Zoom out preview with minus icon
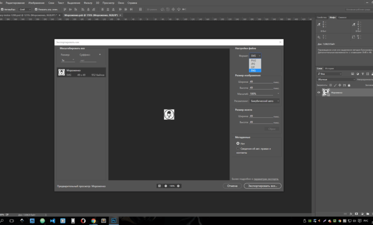This screenshot has height=225, width=373. (x=166, y=186)
